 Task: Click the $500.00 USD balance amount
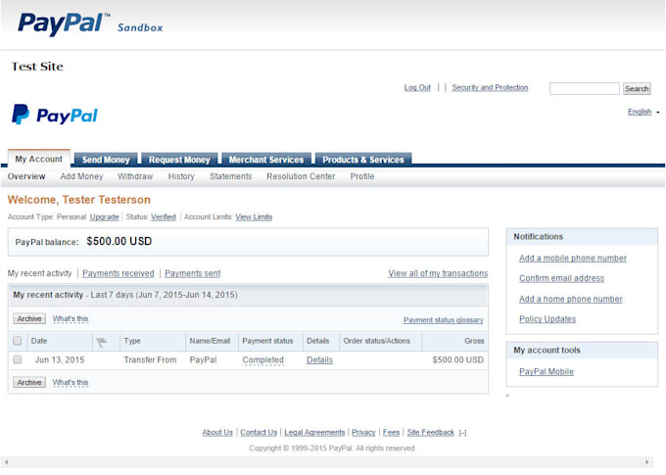tap(119, 241)
